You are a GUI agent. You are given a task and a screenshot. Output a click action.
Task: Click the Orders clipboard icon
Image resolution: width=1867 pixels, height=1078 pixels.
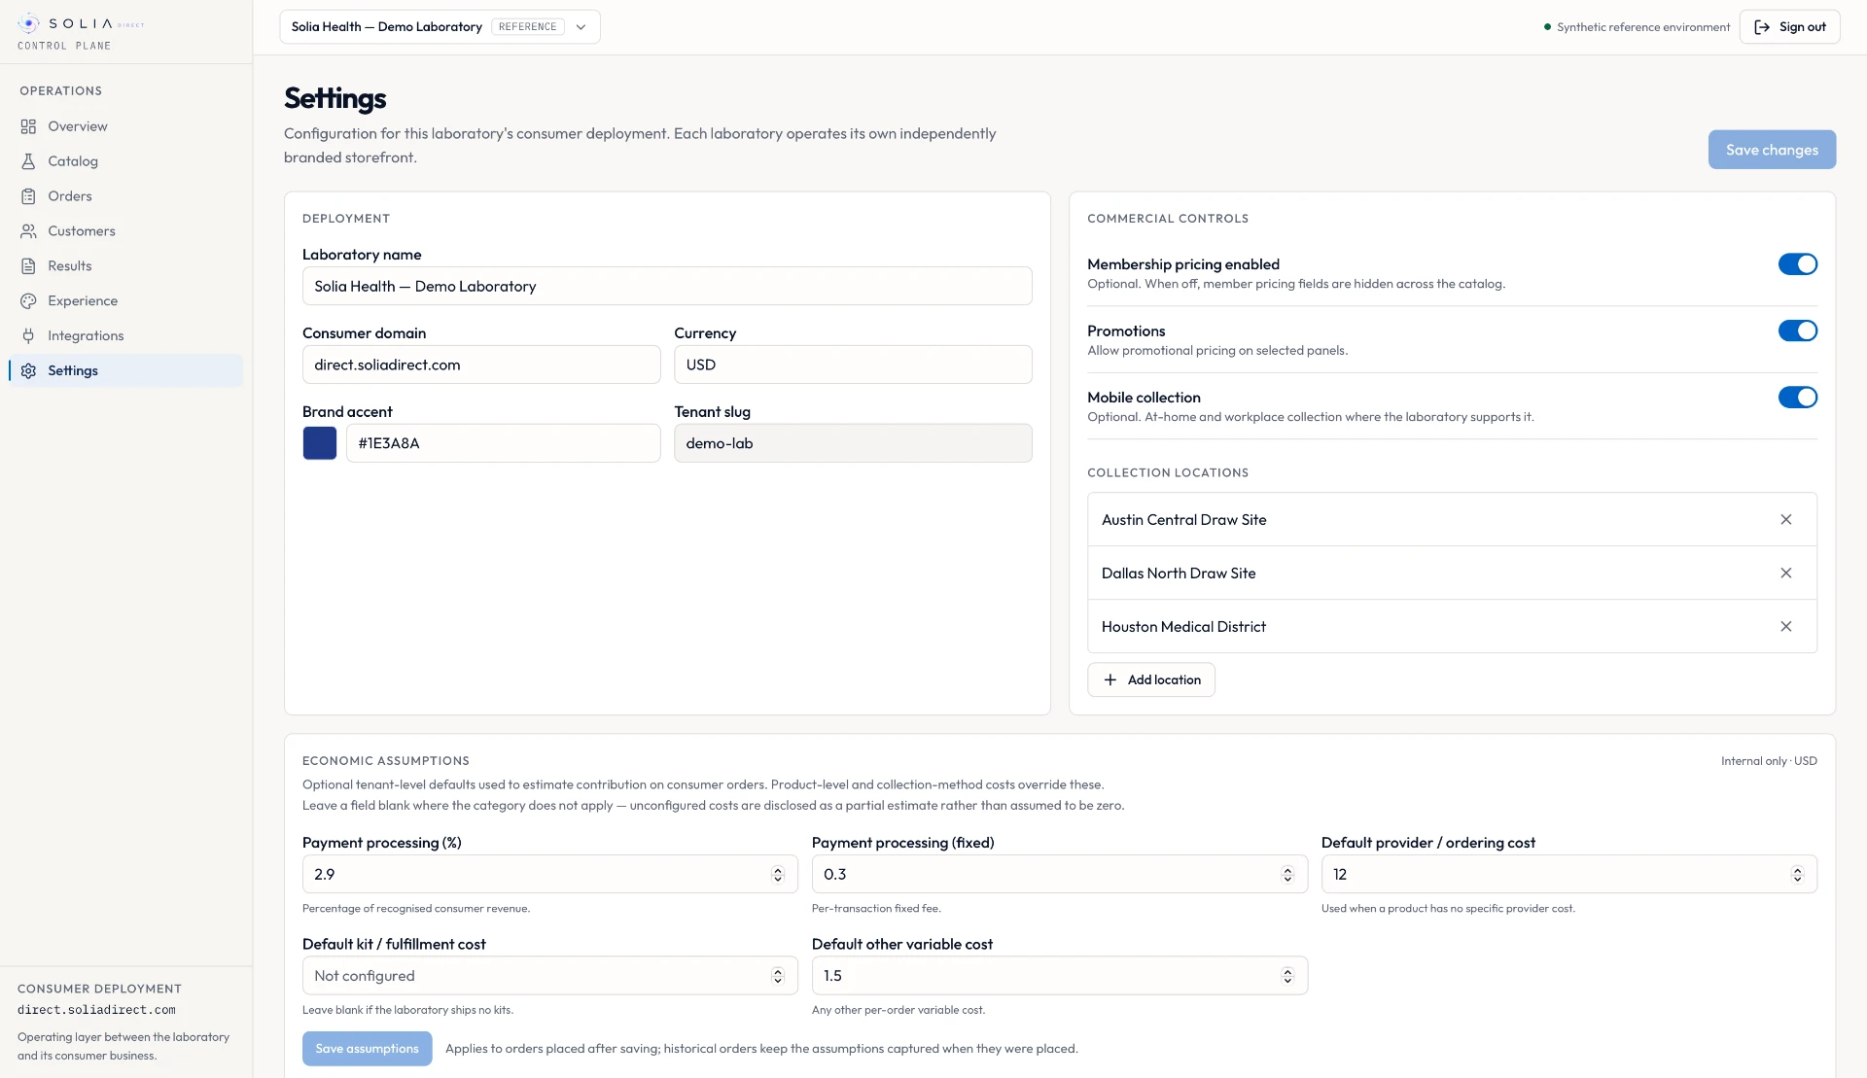click(x=28, y=196)
